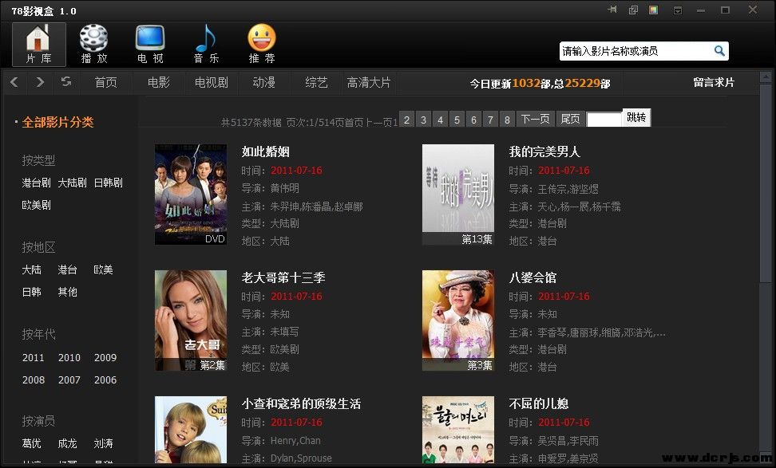The width and height of the screenshot is (776, 468).
Task: Filter by year 2006
Action: pyautogui.click(x=105, y=380)
